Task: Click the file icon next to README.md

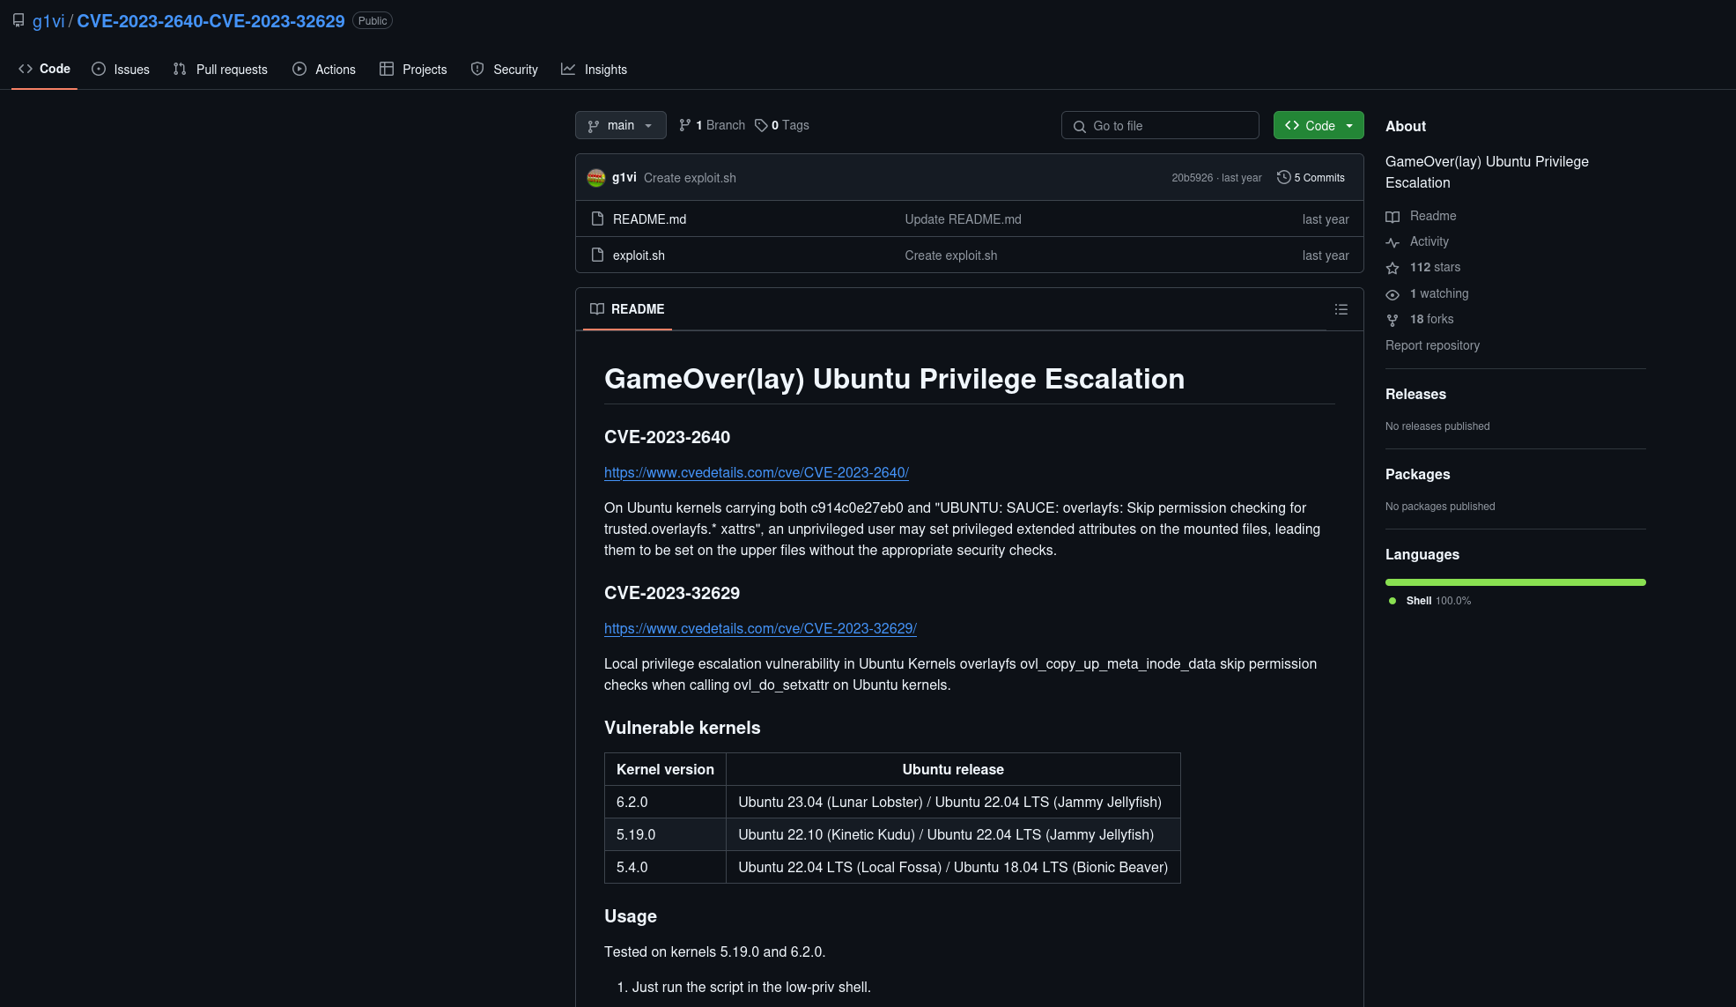Action: pos(597,218)
